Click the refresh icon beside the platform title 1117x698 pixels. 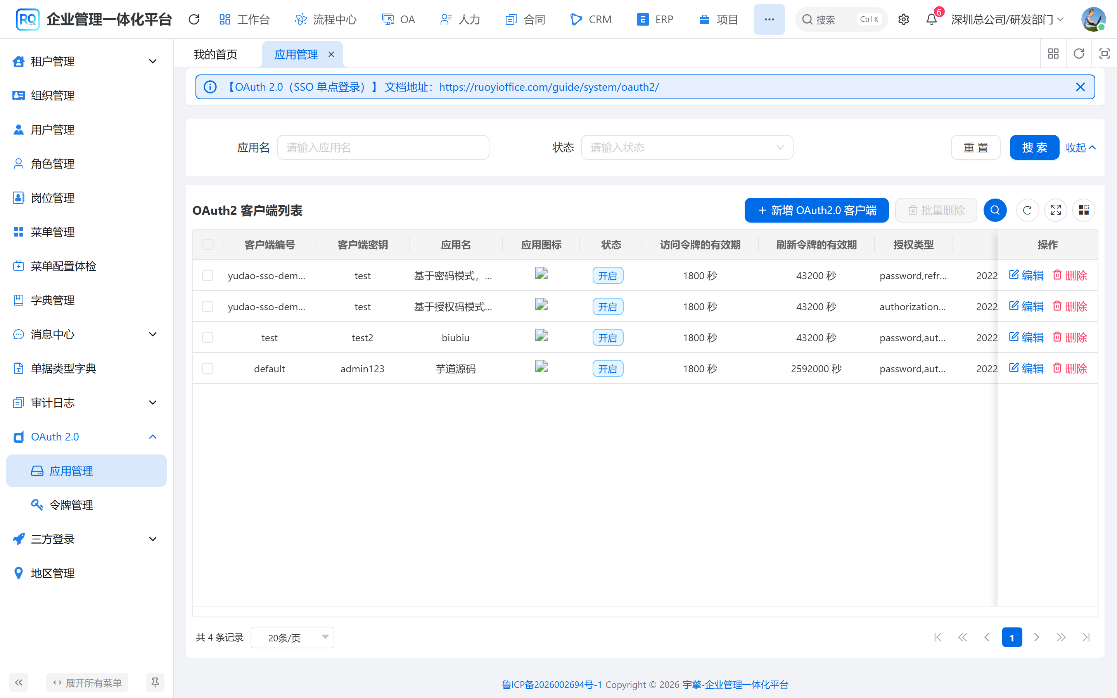194,19
